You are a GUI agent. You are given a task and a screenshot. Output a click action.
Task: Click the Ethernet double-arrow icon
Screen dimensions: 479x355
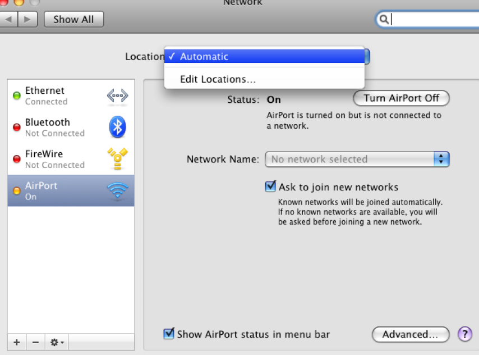click(118, 96)
